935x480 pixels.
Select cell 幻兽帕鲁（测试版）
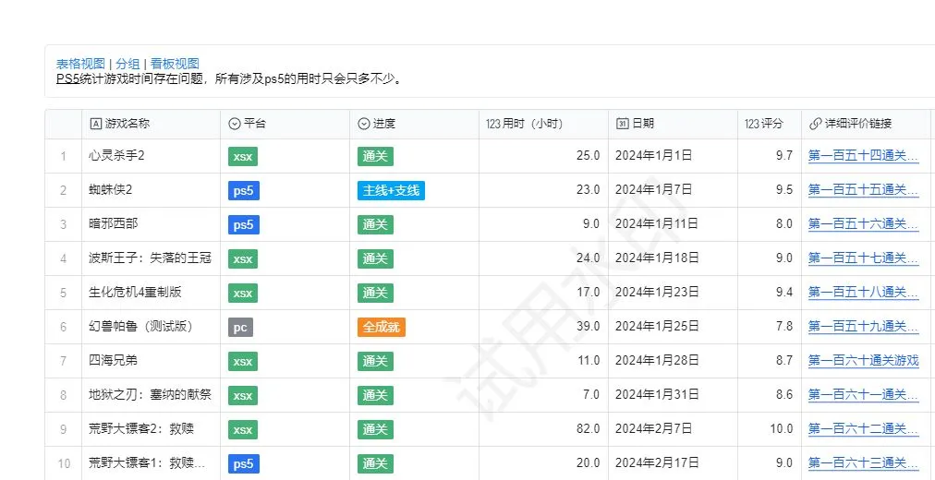pyautogui.click(x=151, y=327)
